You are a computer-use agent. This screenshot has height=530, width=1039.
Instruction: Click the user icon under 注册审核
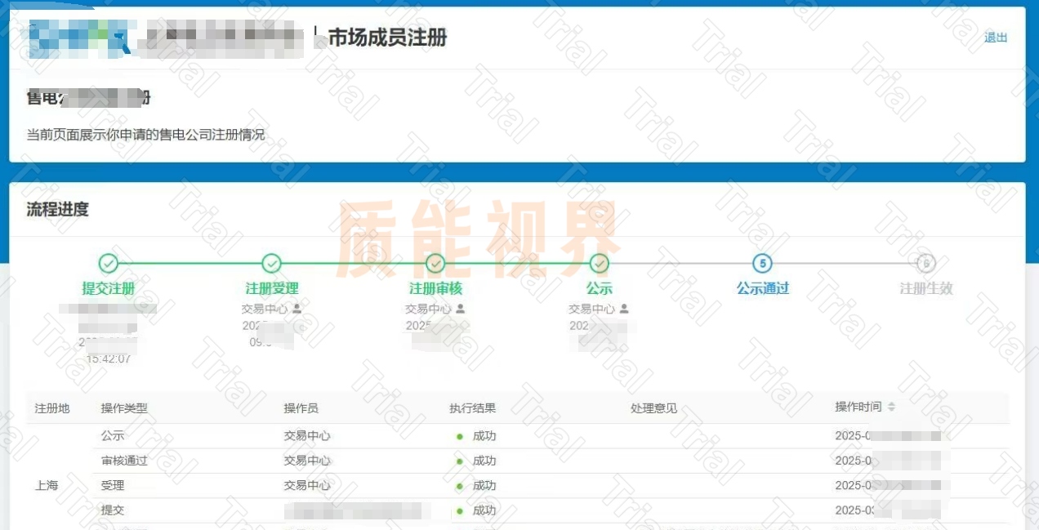click(x=461, y=309)
